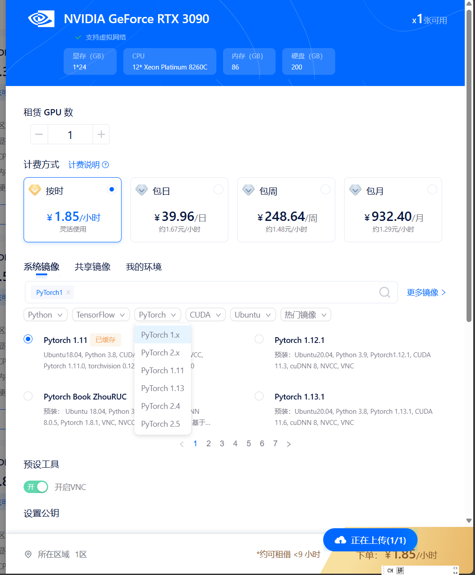
Task: Click the 正在上传(1/1) upload status button
Action: [370, 540]
